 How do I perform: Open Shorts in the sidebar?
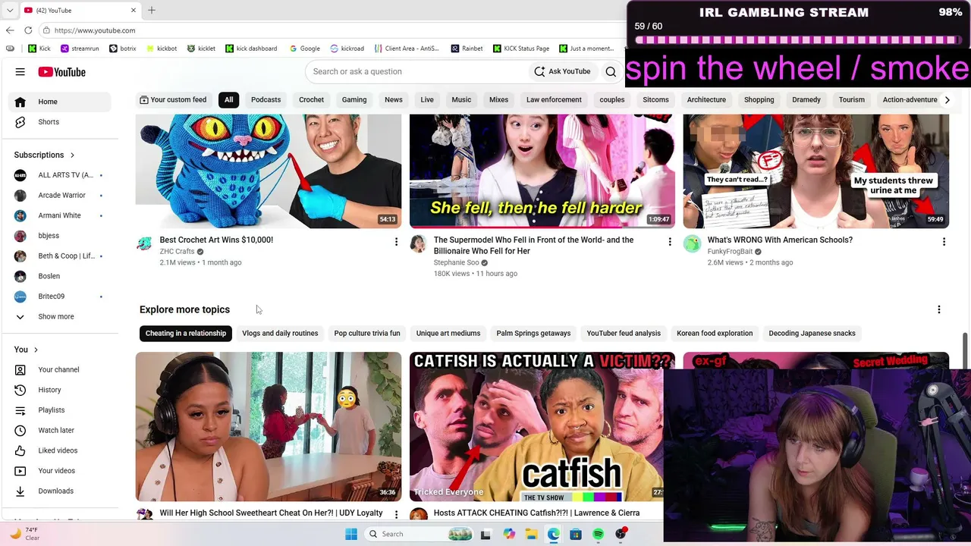(x=60, y=122)
